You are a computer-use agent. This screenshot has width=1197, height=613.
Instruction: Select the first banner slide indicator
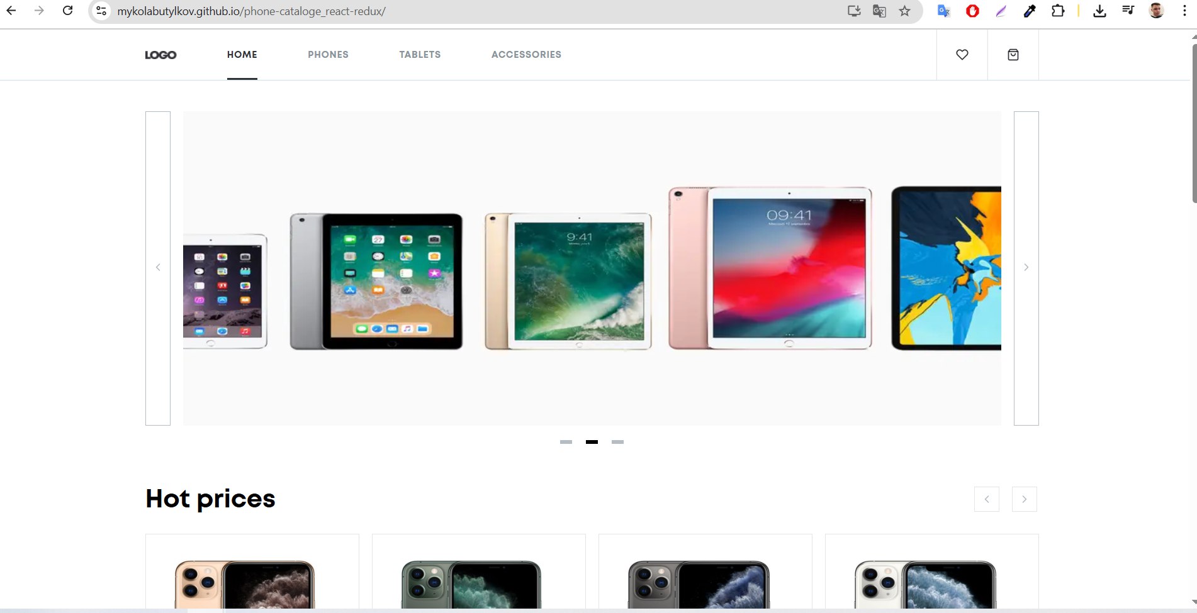566,442
